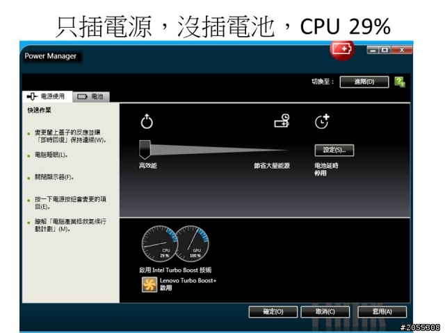Click the 進階(D) button
445x333 pixels.
tap(364, 82)
